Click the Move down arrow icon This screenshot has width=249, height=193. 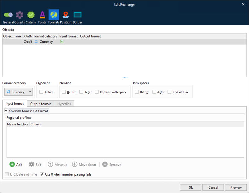(74, 164)
